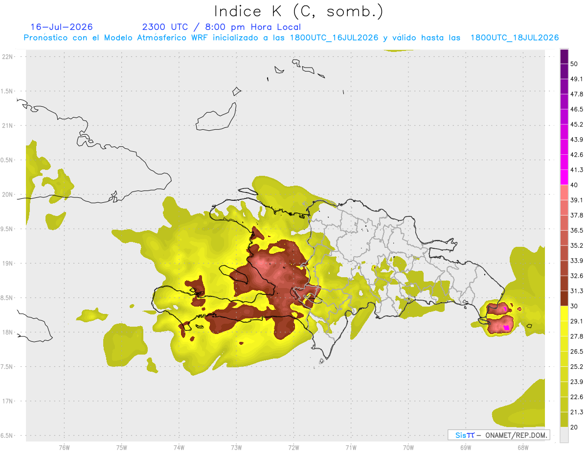Image resolution: width=587 pixels, height=454 pixels.
Task: Click the '20' color scale label
Action: (x=575, y=427)
